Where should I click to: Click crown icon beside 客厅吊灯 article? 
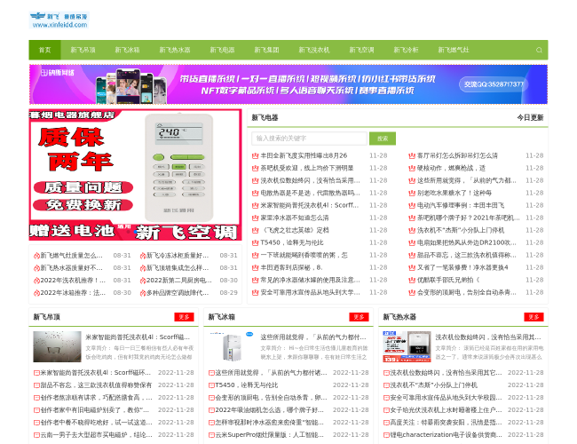click(412, 155)
